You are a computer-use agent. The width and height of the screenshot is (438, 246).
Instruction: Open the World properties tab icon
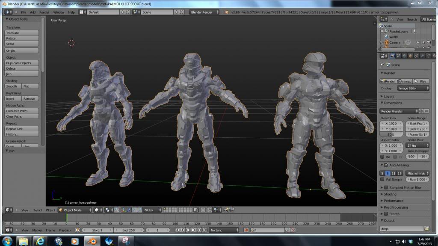[x=404, y=56]
